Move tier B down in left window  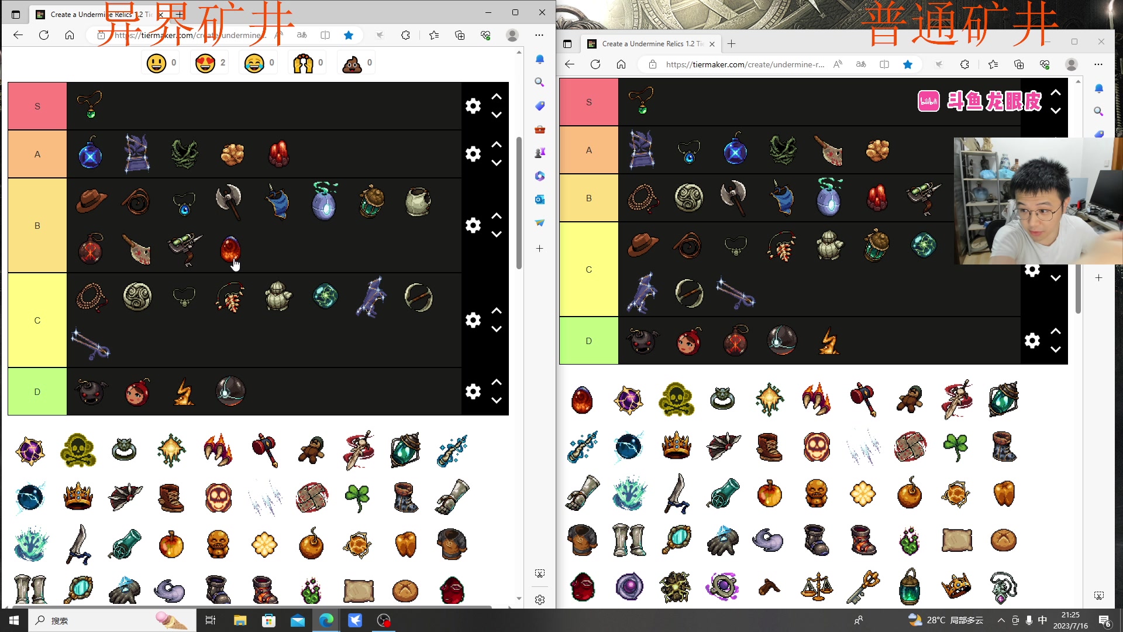click(497, 235)
